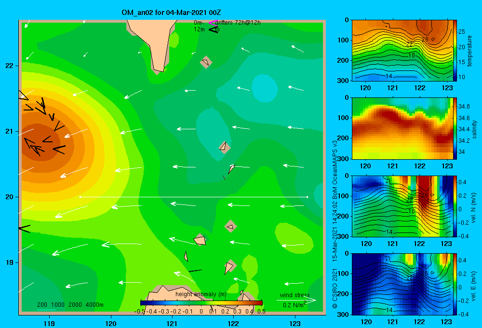This screenshot has width=482, height=328.
Task: Click the vel. N colorbar
Action: point(455,206)
